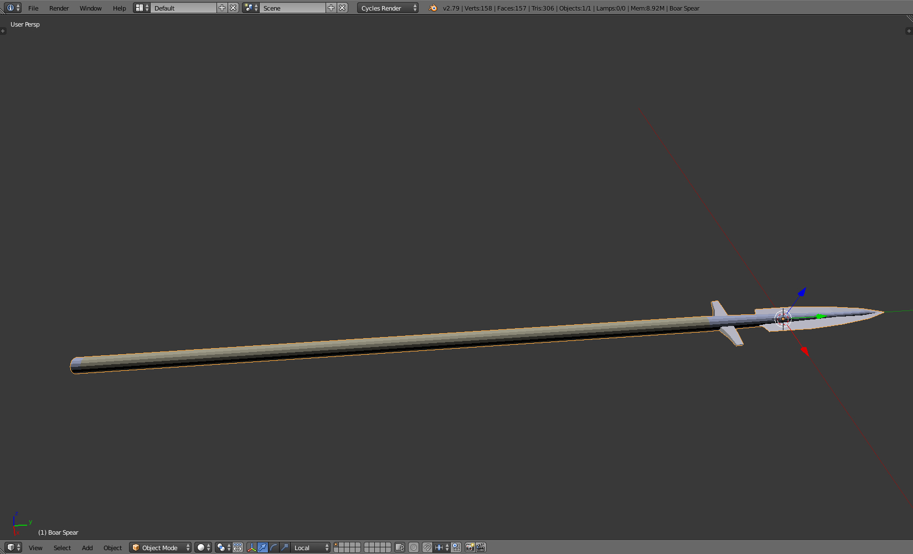Toggle the 3D manipulator widget axis icon

click(x=251, y=547)
